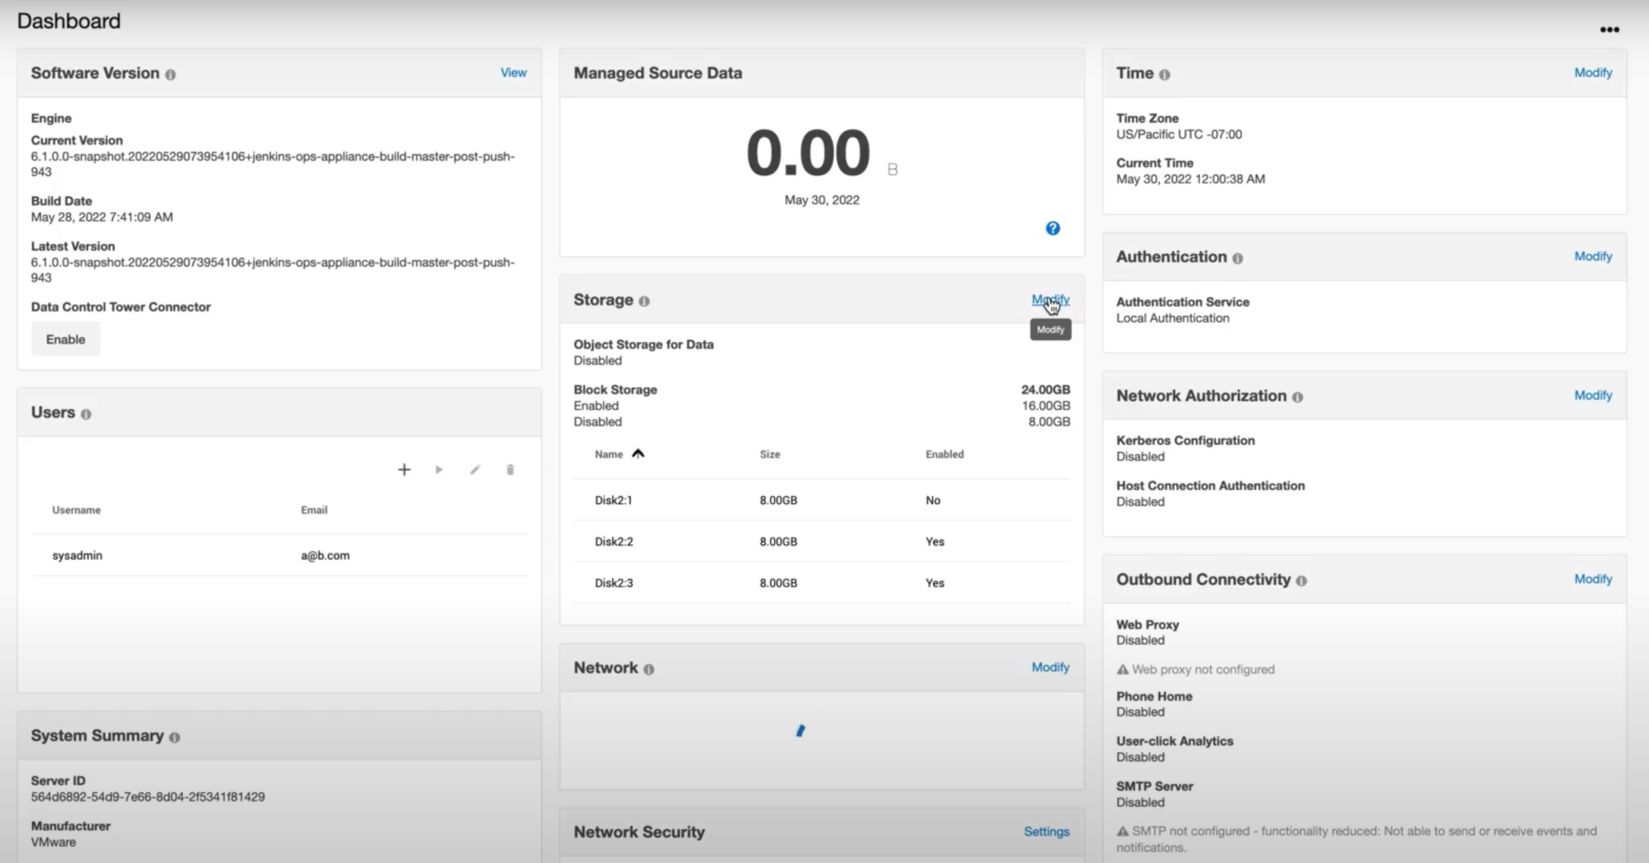Screen dimensions: 1649x863
Task: Click the delete user trash icon
Action: 510,470
